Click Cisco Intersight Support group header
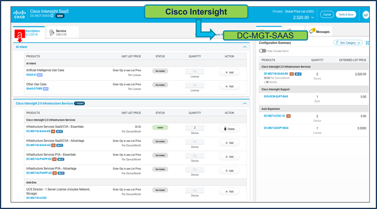The width and height of the screenshot is (377, 209). (x=314, y=89)
